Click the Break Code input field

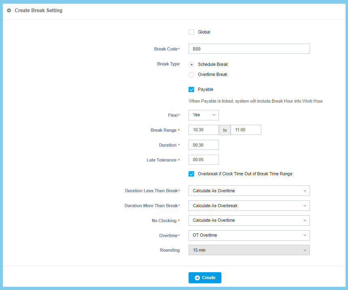click(249, 49)
